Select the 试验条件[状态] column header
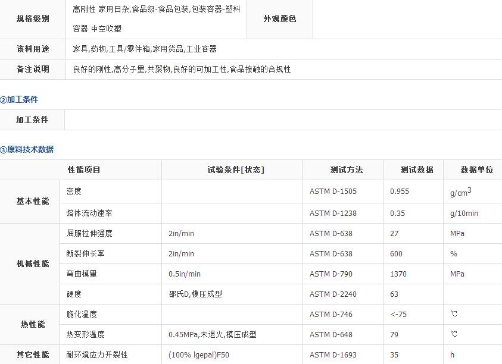This screenshot has height=364, width=502. (235, 170)
